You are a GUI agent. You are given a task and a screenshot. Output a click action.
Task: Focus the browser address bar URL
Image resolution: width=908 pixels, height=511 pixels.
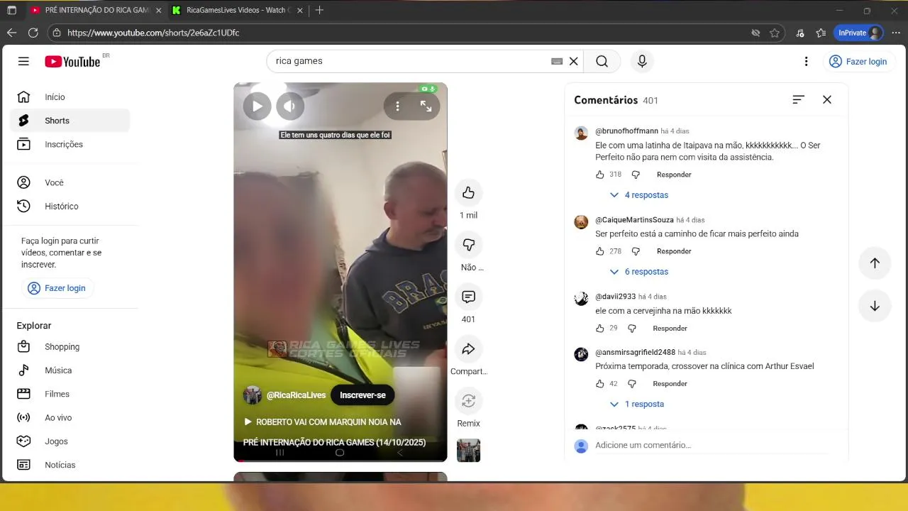pyautogui.click(x=153, y=33)
